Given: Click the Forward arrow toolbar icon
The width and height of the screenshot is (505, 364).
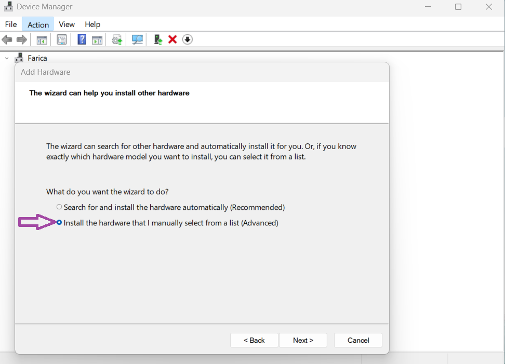Looking at the screenshot, I should pyautogui.click(x=22, y=40).
